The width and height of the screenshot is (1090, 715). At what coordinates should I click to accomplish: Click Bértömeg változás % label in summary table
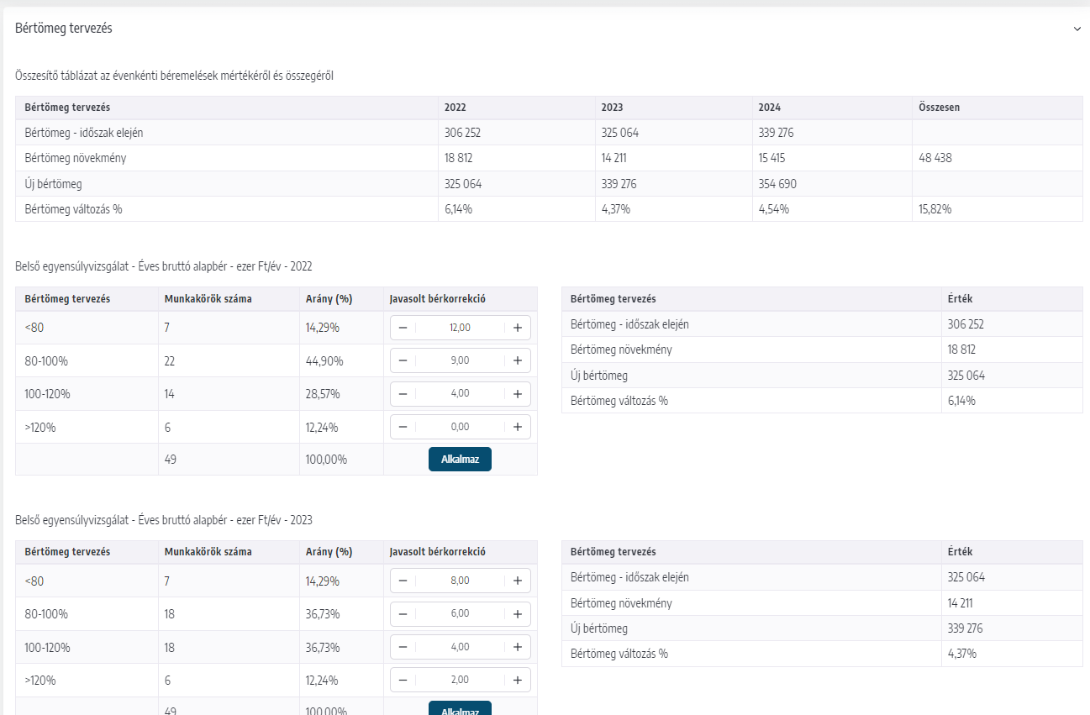click(x=74, y=209)
